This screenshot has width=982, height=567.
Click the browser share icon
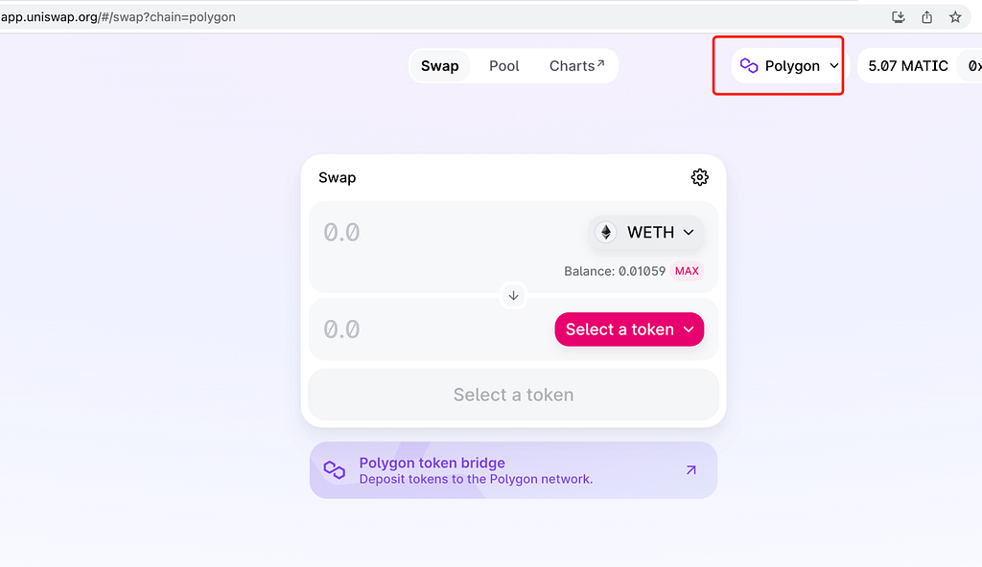tap(927, 17)
